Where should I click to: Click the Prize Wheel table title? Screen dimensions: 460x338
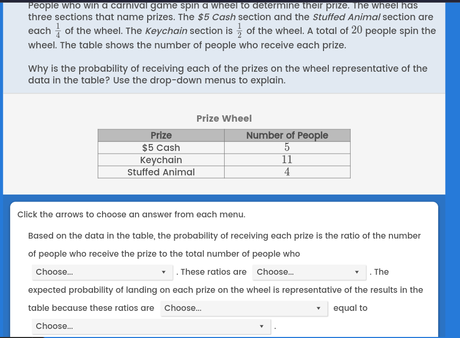tap(224, 119)
